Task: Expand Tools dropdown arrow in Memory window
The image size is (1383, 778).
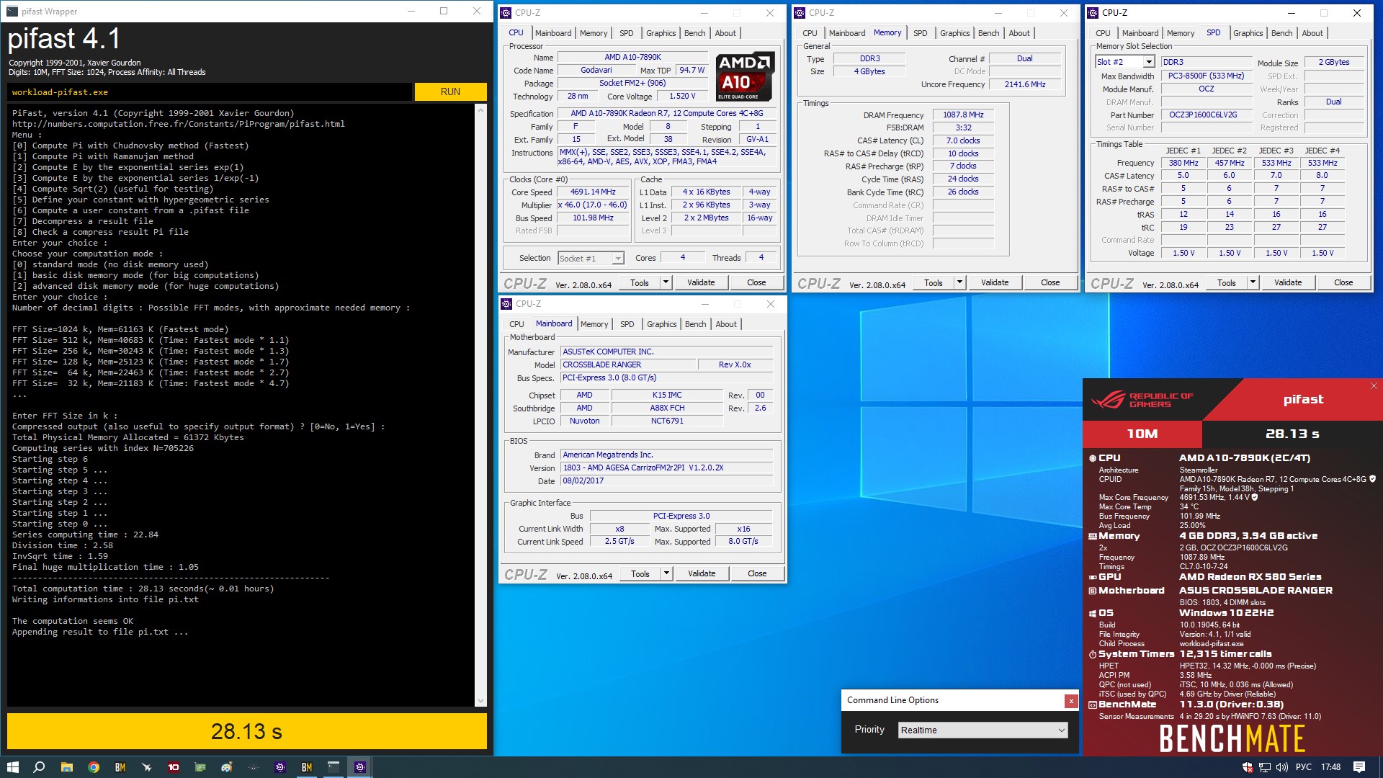Action: tap(959, 282)
